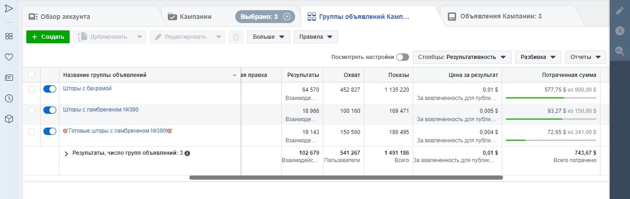Click the horizontal table scrollbar
This screenshot has height=199, width=630.
[x=346, y=177]
